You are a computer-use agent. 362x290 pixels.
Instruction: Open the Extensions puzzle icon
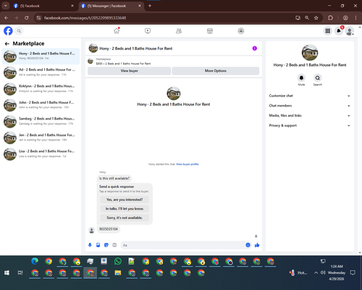[330, 17]
